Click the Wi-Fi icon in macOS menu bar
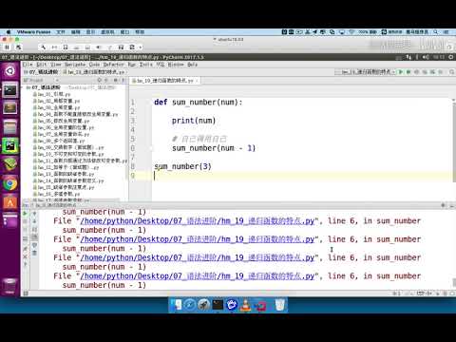This screenshot has height=342, width=456. pos(351,32)
